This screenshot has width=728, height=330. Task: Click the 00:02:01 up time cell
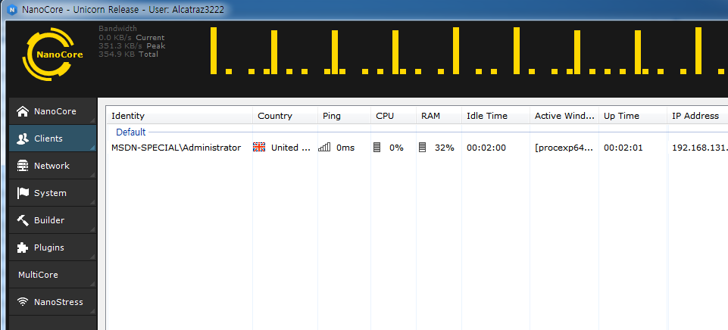coord(623,148)
